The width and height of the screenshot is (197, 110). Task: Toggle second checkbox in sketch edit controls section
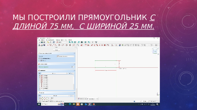tap(40, 61)
